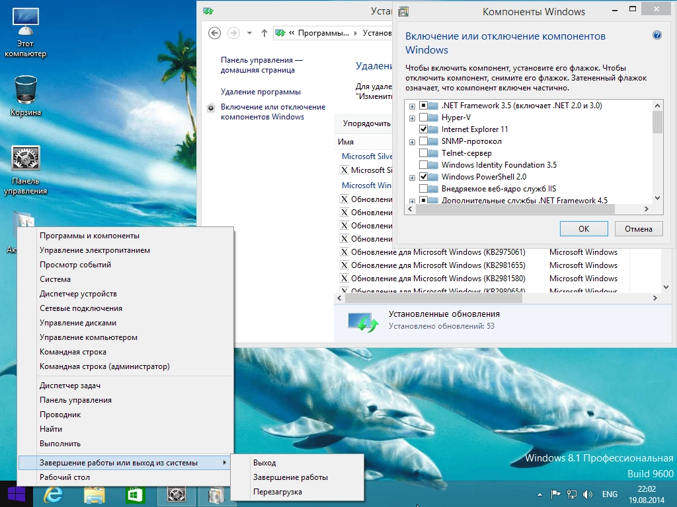Switch ENG input language indicator

tap(610, 494)
